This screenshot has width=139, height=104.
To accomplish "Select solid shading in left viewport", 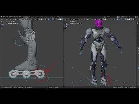I will 61,19.
